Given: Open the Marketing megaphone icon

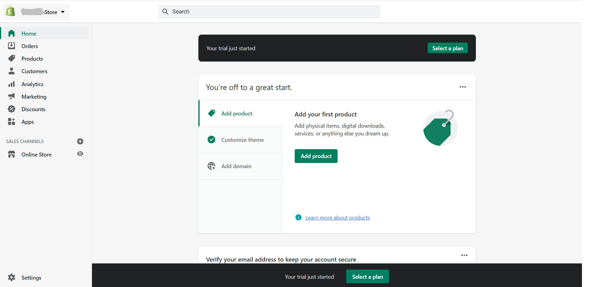Looking at the screenshot, I should pos(11,96).
